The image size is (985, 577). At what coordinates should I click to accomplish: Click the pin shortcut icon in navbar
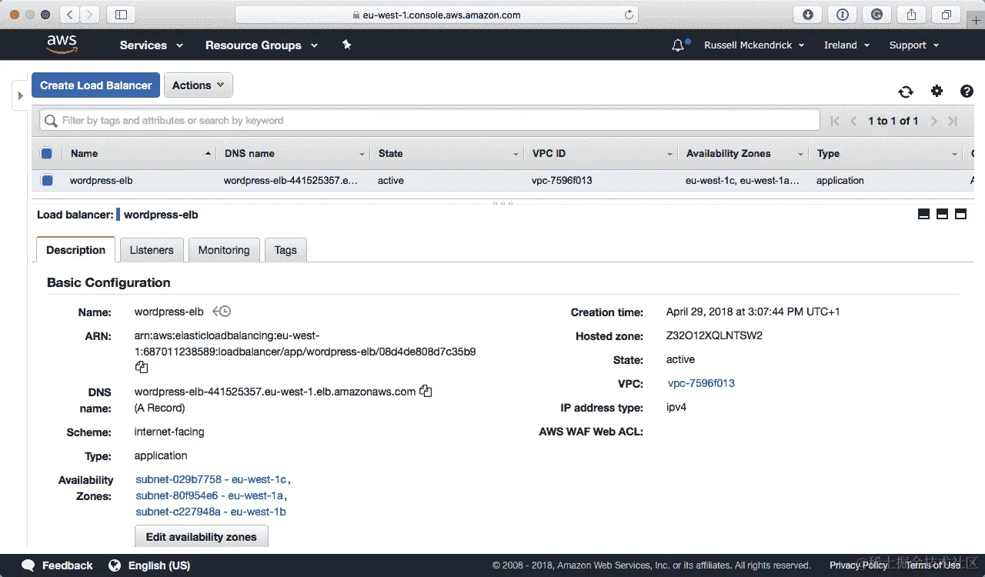point(346,45)
